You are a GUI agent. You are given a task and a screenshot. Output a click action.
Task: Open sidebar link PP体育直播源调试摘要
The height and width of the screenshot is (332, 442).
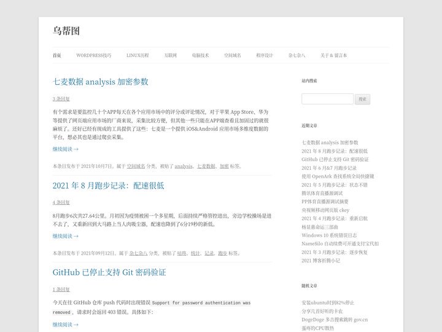pos(325,202)
